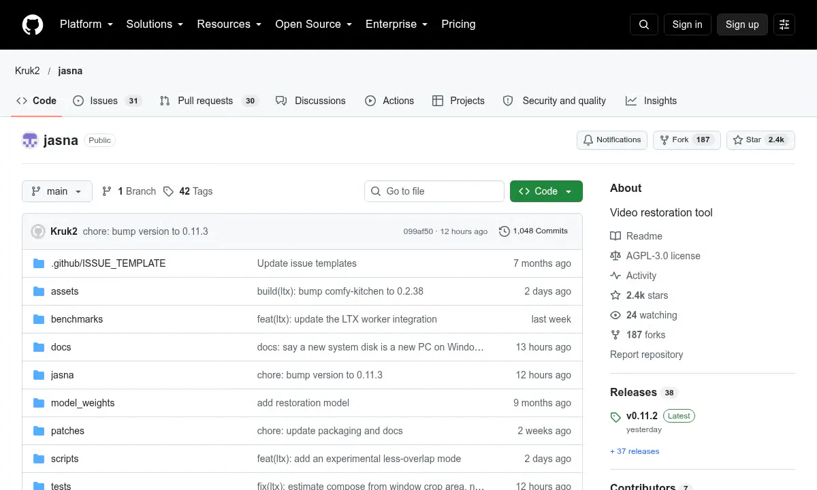Switch to the Issues tab

click(x=107, y=101)
